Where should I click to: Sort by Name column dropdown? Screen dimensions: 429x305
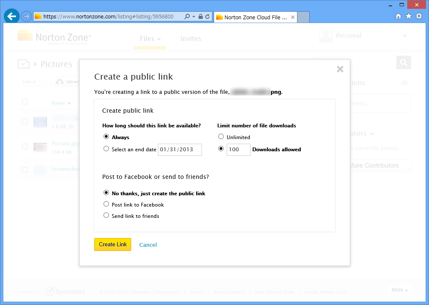click(x=61, y=103)
